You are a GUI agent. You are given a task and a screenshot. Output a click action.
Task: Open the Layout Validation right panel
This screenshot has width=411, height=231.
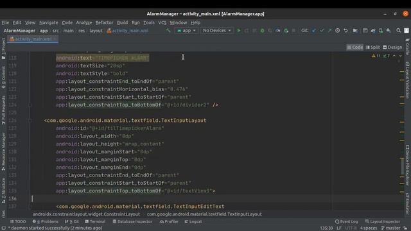[x=407, y=80]
